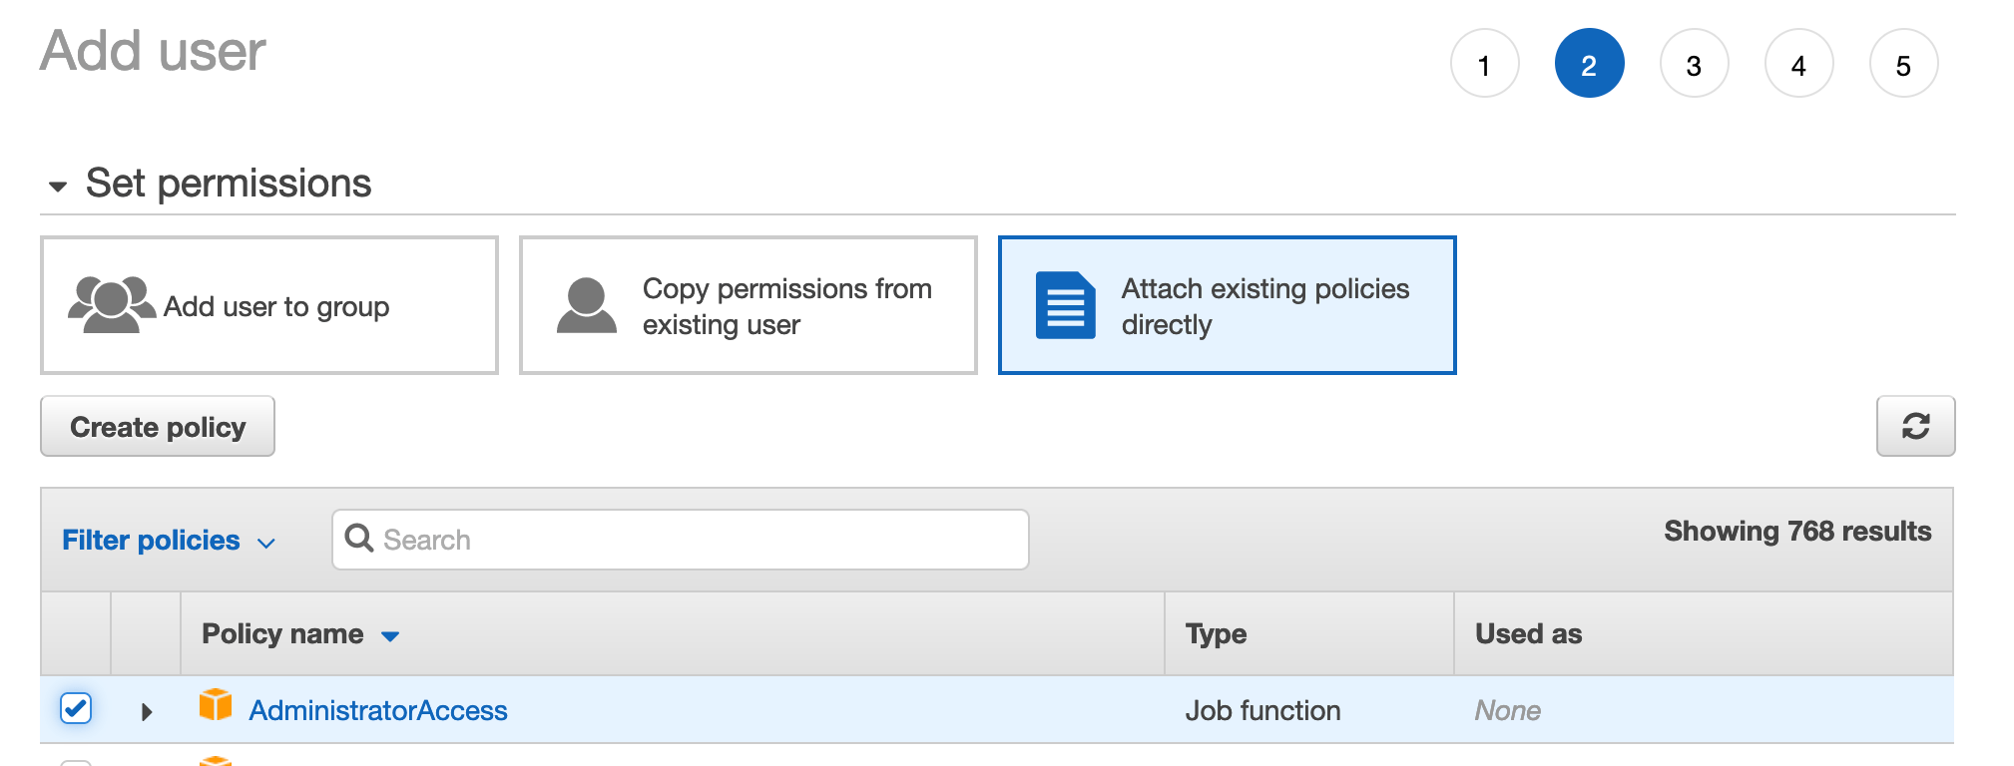Click the single user silhouette icon
The image size is (2014, 766).
(x=586, y=305)
